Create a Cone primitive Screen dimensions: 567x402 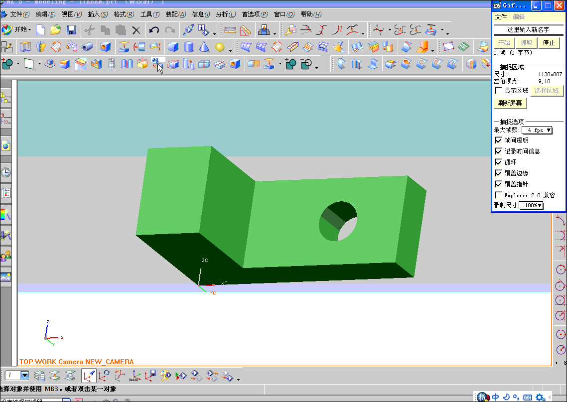pos(204,47)
